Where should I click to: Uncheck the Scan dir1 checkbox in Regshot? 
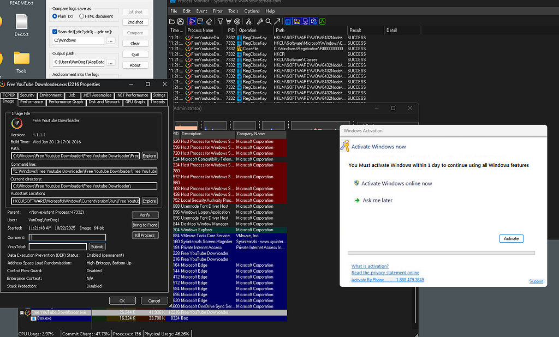(x=55, y=31)
